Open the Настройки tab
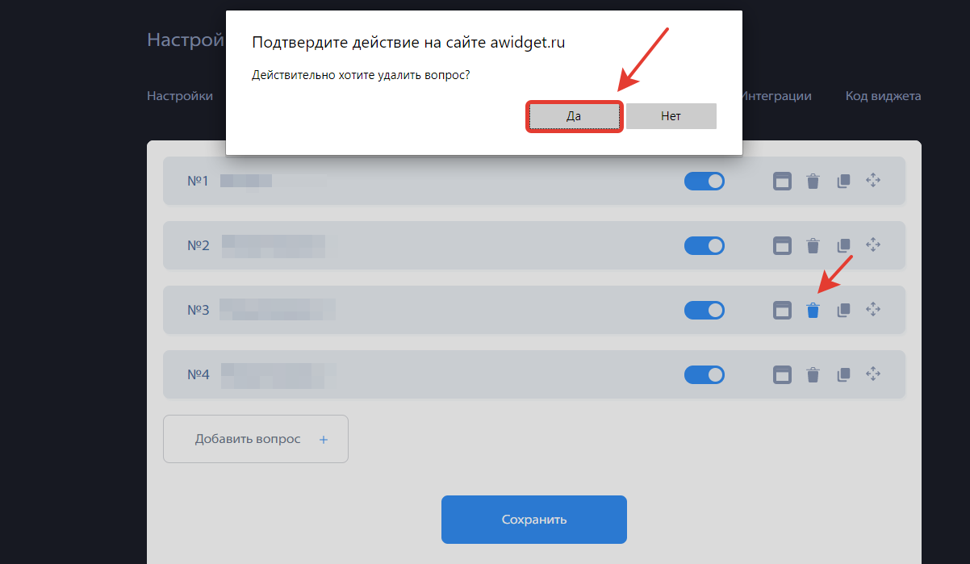 (x=180, y=96)
